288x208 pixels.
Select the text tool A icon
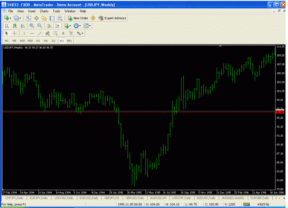[x=63, y=34]
